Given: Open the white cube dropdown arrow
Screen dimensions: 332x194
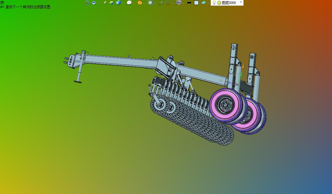Looking at the screenshot, I should [x=134, y=3].
